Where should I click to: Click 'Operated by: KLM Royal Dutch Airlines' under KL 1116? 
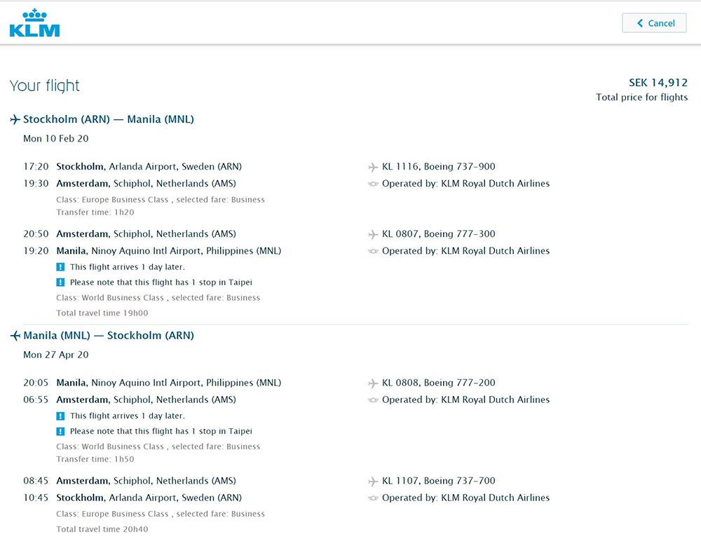(x=466, y=184)
